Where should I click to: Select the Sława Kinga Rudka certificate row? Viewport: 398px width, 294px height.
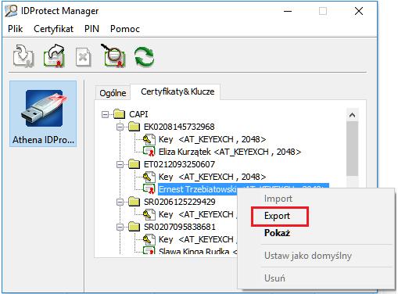198,251
